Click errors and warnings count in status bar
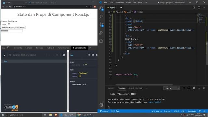Image resolution: width=208 pixels, height=117 pixels. coord(115,111)
